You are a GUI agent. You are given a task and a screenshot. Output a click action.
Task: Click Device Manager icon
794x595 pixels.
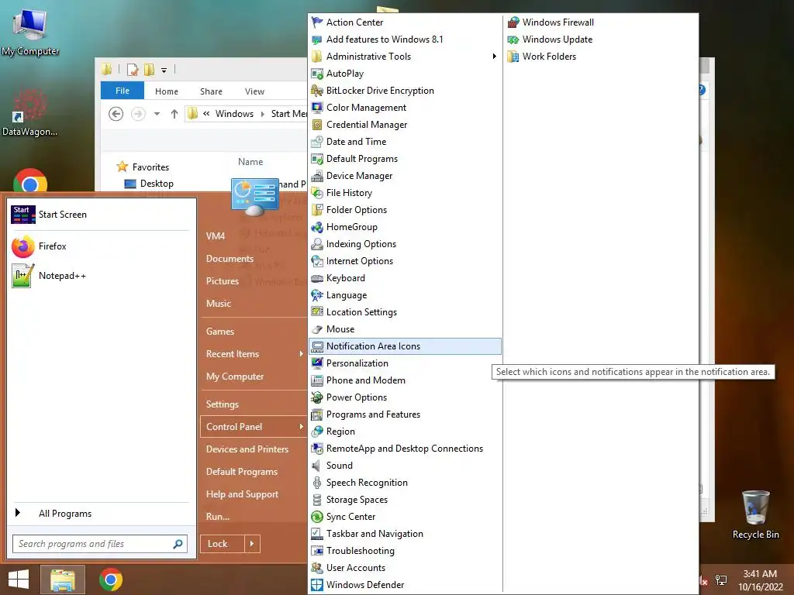click(x=317, y=176)
